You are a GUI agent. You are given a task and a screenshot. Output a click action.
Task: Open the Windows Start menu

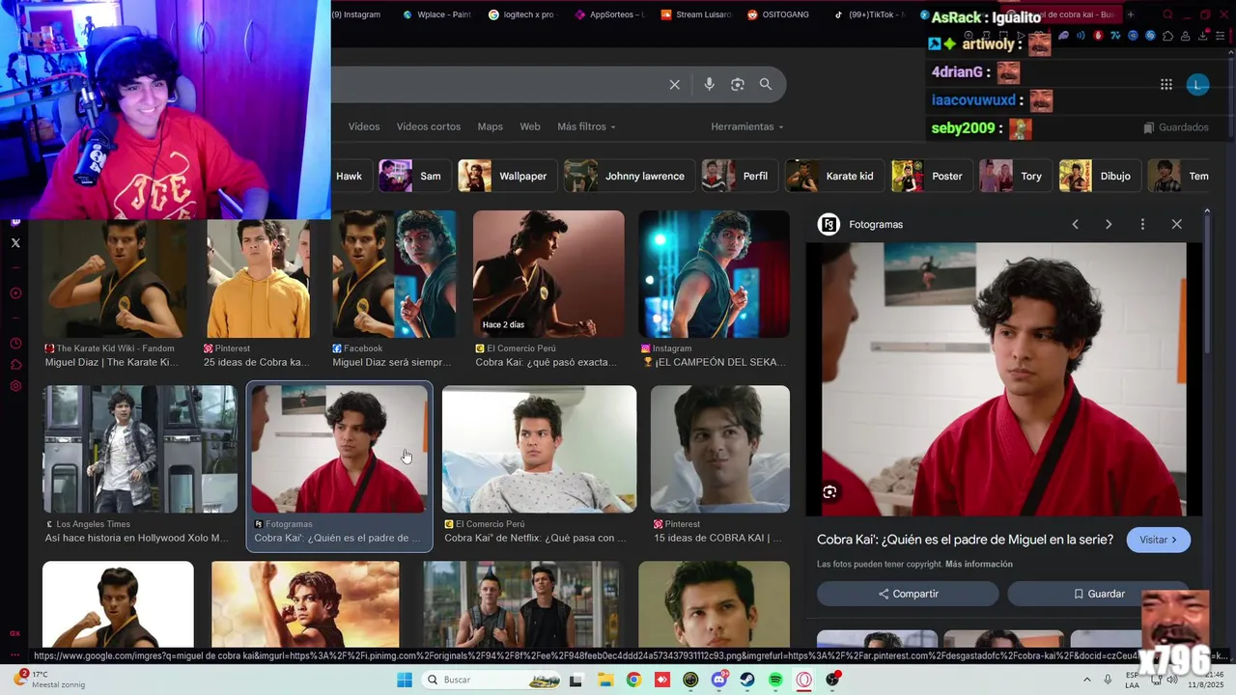(x=405, y=680)
